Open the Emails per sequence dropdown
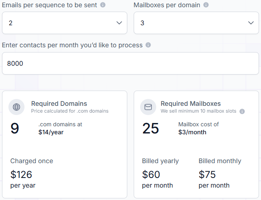Viewport: 261px width, 200px height. coord(65,23)
